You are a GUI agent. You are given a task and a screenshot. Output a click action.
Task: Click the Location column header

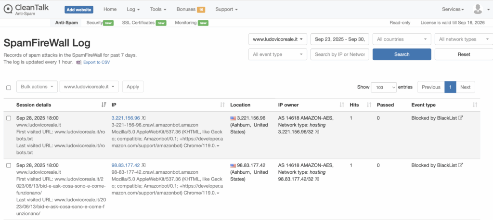[x=240, y=105]
